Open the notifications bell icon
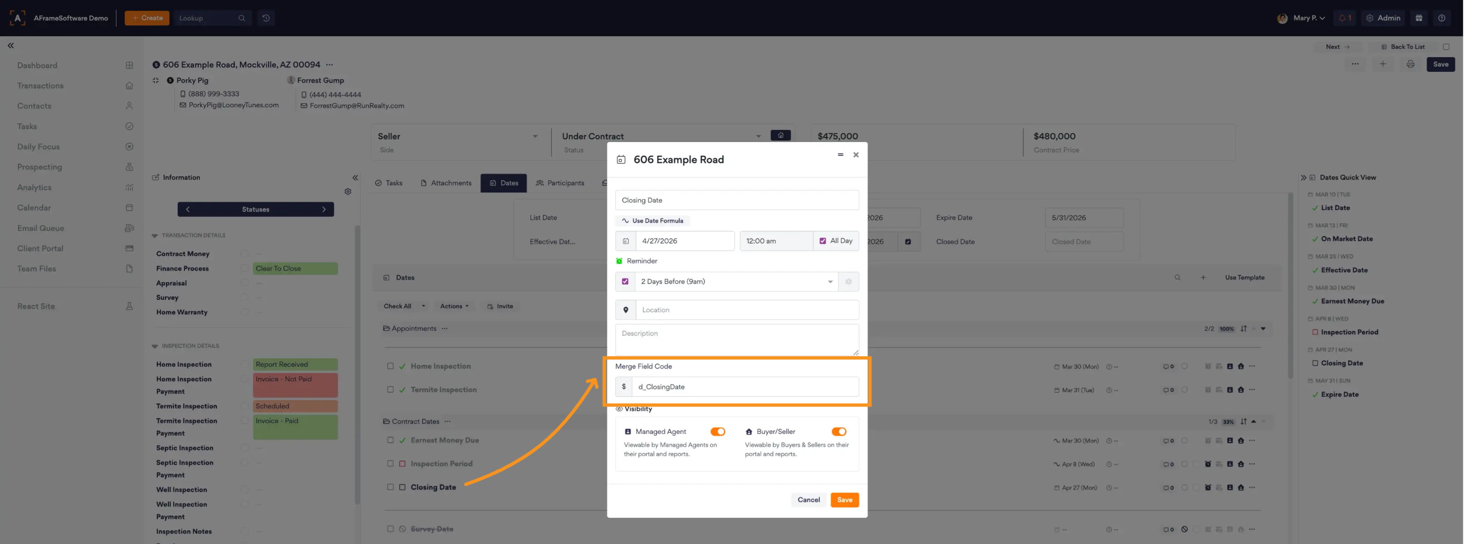 1344,18
